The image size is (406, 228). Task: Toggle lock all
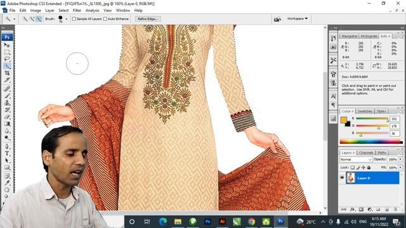click(x=369, y=167)
